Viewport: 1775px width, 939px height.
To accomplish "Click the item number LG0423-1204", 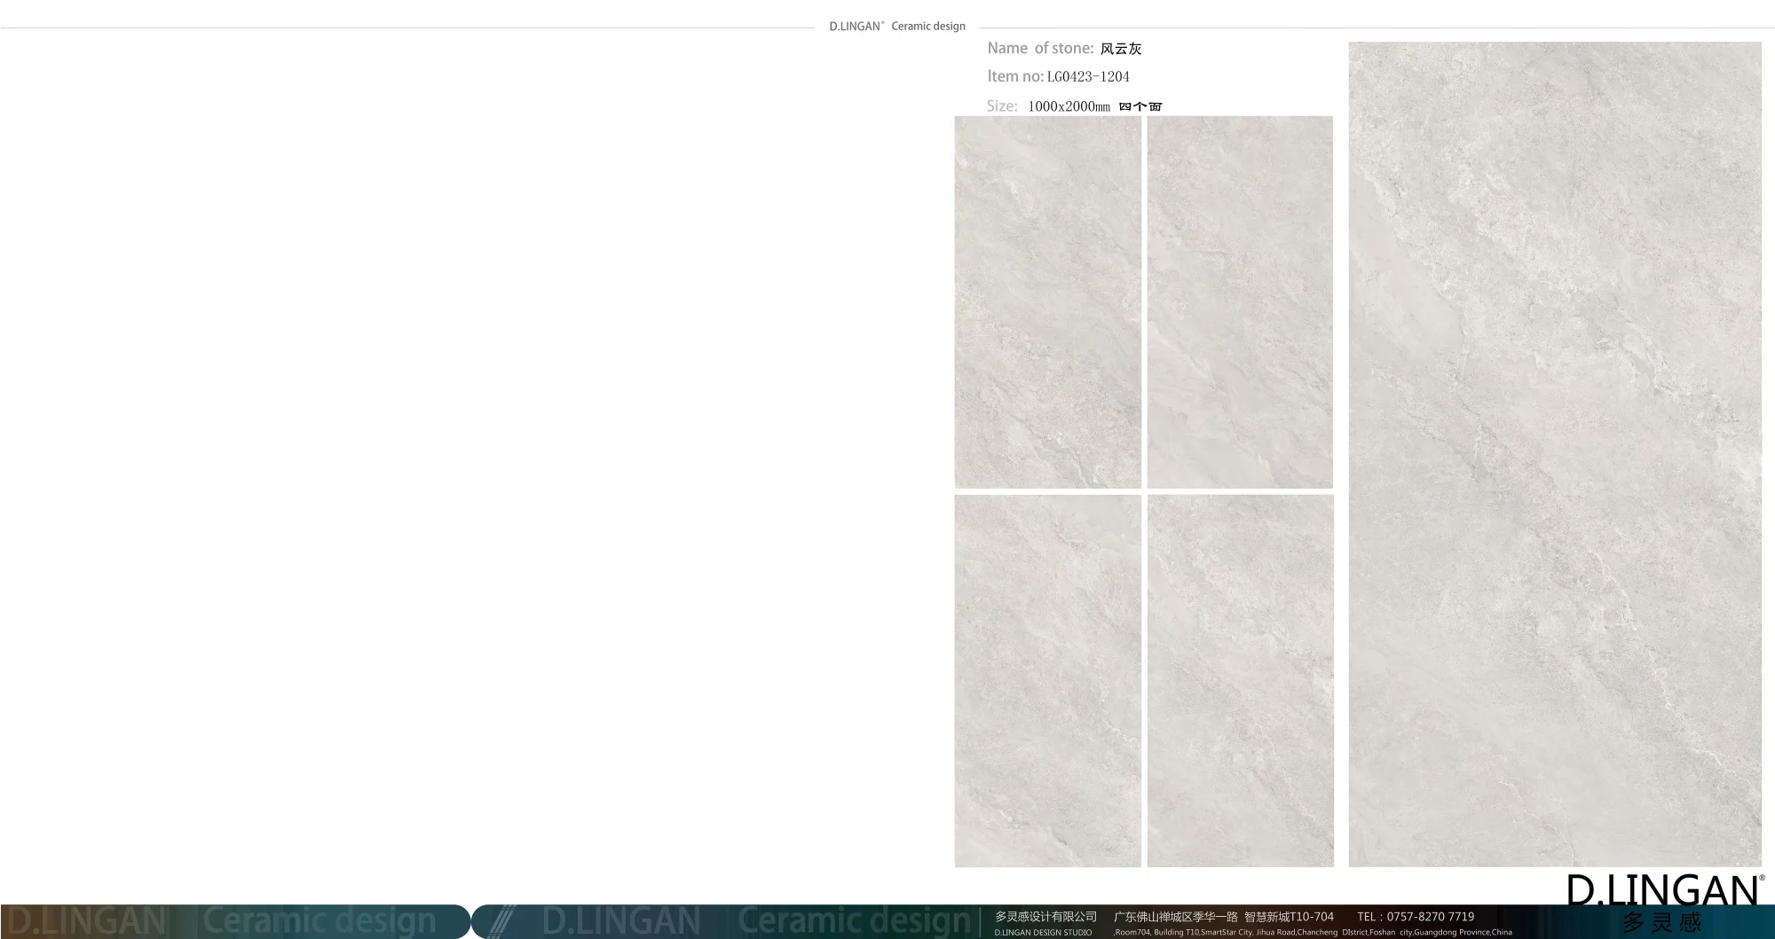I will [x=1088, y=77].
